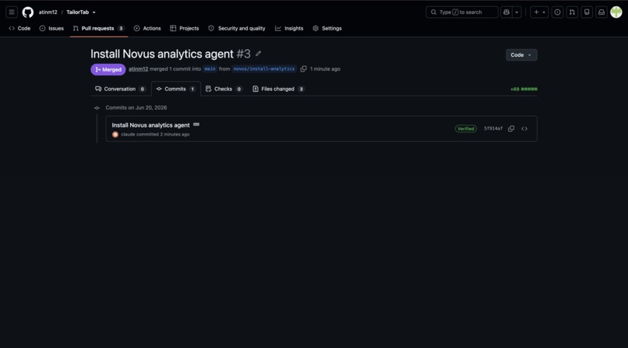Open the repository Settings tab

pyautogui.click(x=327, y=28)
